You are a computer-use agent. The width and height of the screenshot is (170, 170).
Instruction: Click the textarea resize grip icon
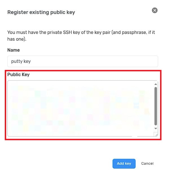click(x=156, y=134)
